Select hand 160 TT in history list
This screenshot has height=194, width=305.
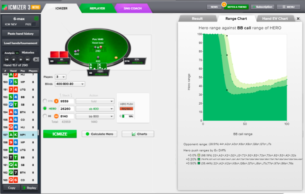(x=20, y=157)
